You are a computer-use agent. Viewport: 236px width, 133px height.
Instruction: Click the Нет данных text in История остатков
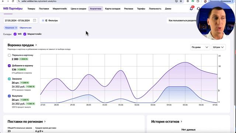pos(188,130)
